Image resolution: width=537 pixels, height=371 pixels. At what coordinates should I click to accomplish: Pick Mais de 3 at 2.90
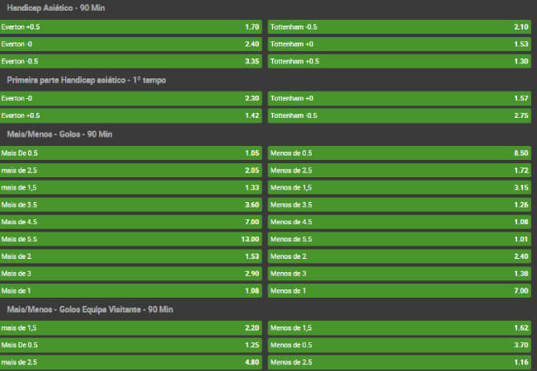coord(131,274)
